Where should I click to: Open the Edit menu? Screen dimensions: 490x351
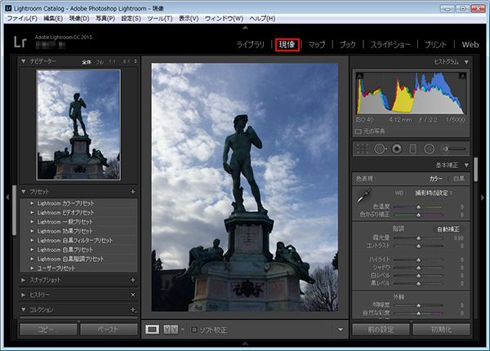click(x=53, y=19)
